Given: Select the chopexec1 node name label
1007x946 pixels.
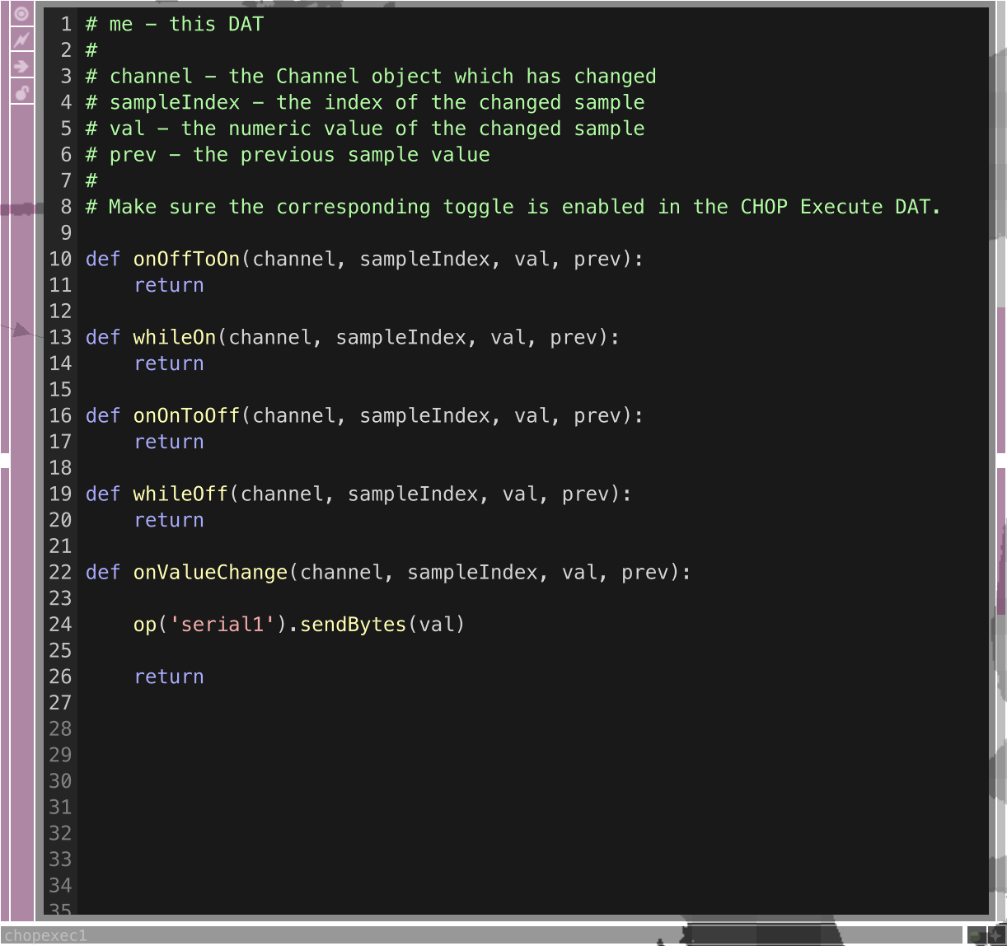Looking at the screenshot, I should tap(45, 935).
